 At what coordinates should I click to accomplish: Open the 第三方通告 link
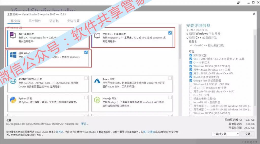click(x=149, y=132)
